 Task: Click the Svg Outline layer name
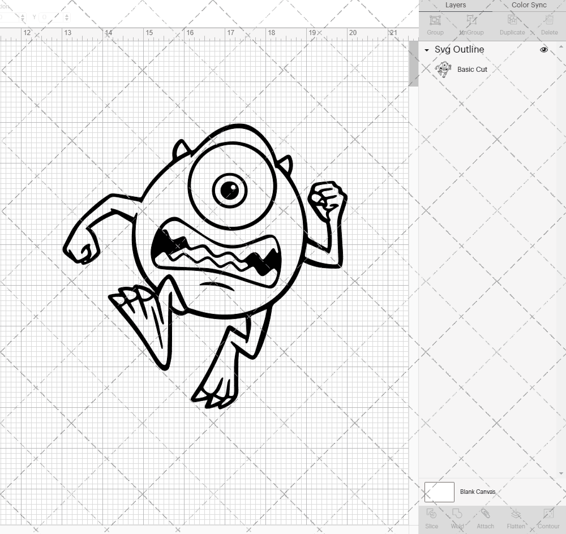pos(459,49)
